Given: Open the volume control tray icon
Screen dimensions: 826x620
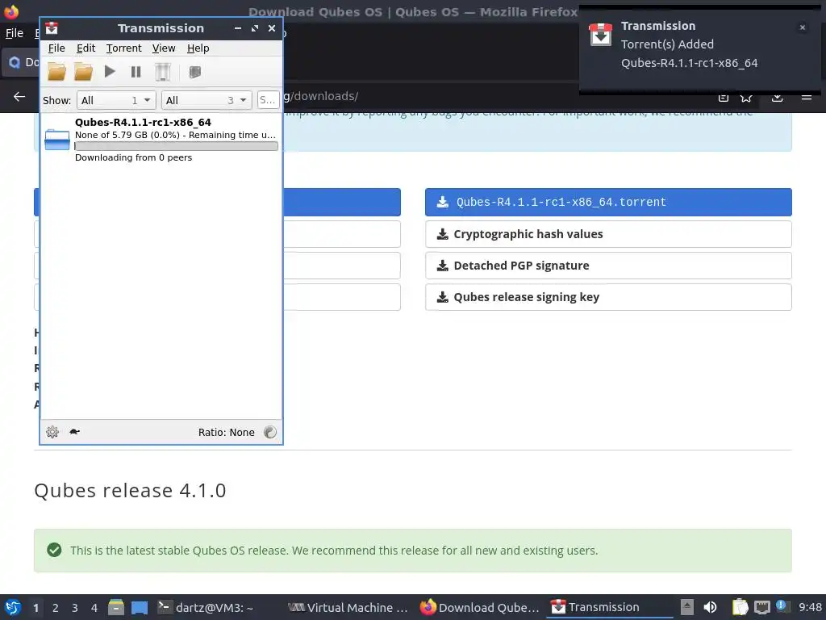Looking at the screenshot, I should coord(710,607).
